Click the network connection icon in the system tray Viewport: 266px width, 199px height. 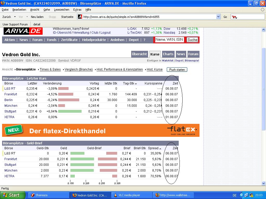pos(247,195)
